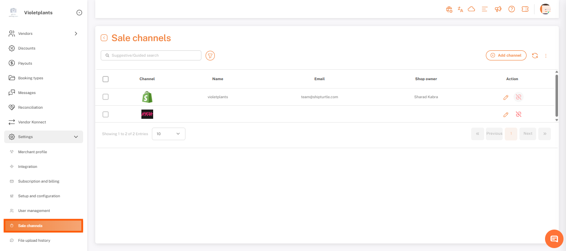
Task: Click the Add channel button
Action: 506,55
